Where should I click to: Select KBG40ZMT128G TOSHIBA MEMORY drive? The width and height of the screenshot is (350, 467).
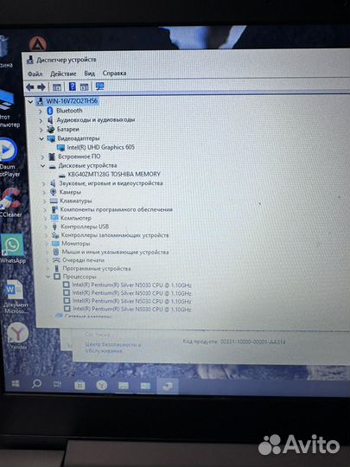pos(114,174)
